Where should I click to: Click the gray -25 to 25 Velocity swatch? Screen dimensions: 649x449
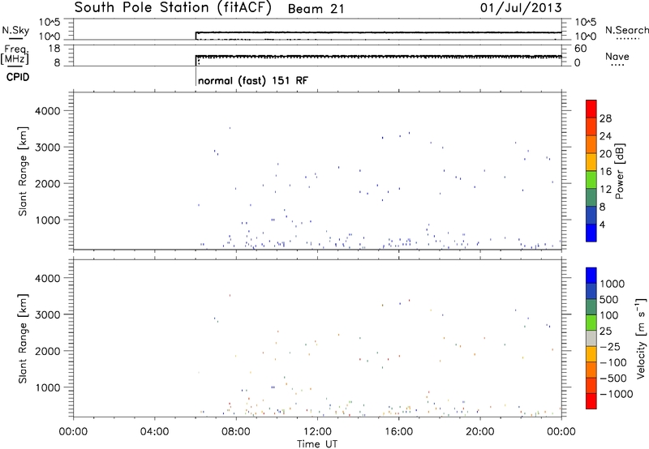pos(591,339)
